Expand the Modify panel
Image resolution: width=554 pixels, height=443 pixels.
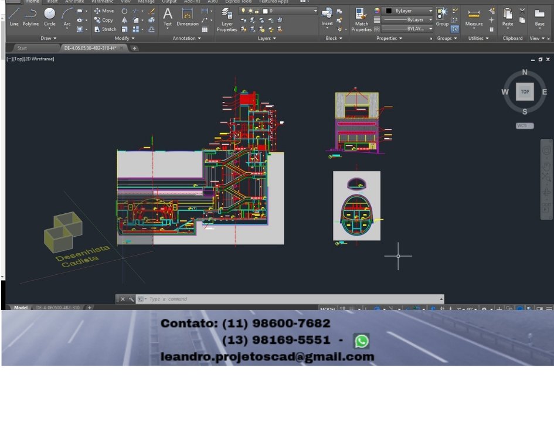tap(124, 38)
